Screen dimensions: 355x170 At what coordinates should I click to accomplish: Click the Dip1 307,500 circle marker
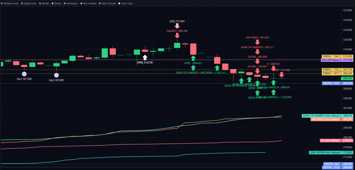tap(24, 74)
